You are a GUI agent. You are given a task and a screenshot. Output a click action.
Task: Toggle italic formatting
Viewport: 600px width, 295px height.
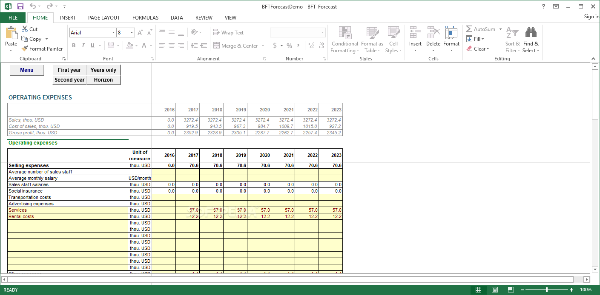click(x=83, y=45)
